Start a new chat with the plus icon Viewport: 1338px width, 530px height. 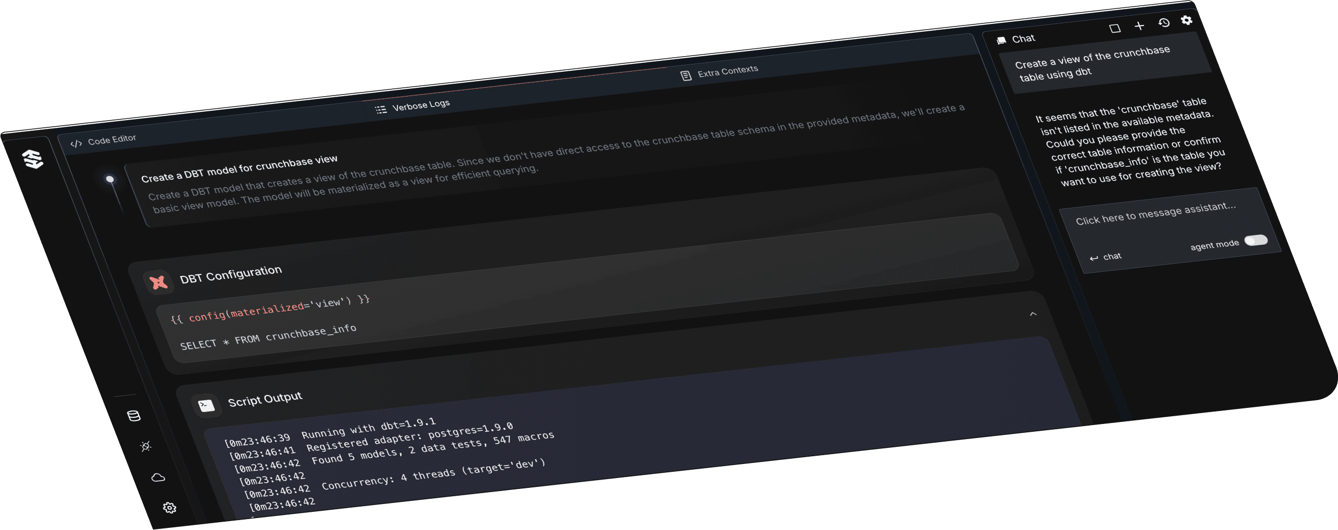pos(1139,25)
